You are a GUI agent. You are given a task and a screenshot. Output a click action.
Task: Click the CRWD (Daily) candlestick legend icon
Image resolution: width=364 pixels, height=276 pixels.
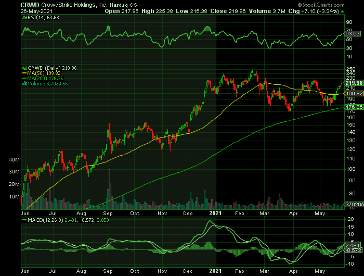click(23, 68)
